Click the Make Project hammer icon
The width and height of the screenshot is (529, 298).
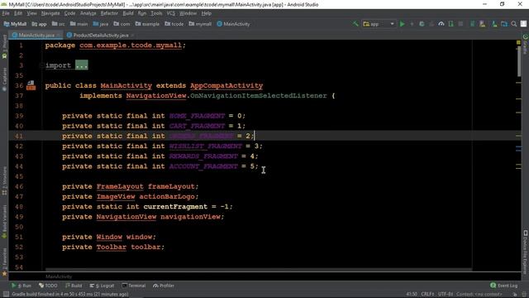coord(355,24)
